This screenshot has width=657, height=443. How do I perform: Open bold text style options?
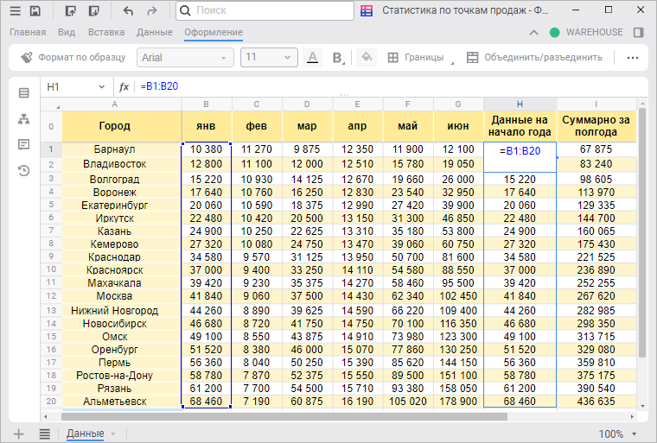tap(338, 57)
